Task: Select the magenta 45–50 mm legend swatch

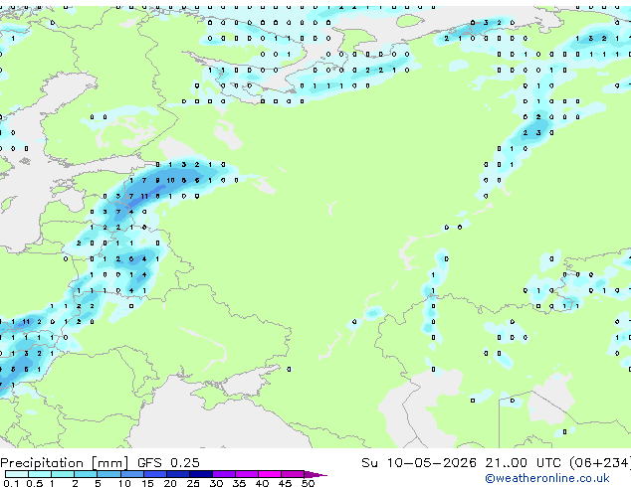Action: (293, 474)
